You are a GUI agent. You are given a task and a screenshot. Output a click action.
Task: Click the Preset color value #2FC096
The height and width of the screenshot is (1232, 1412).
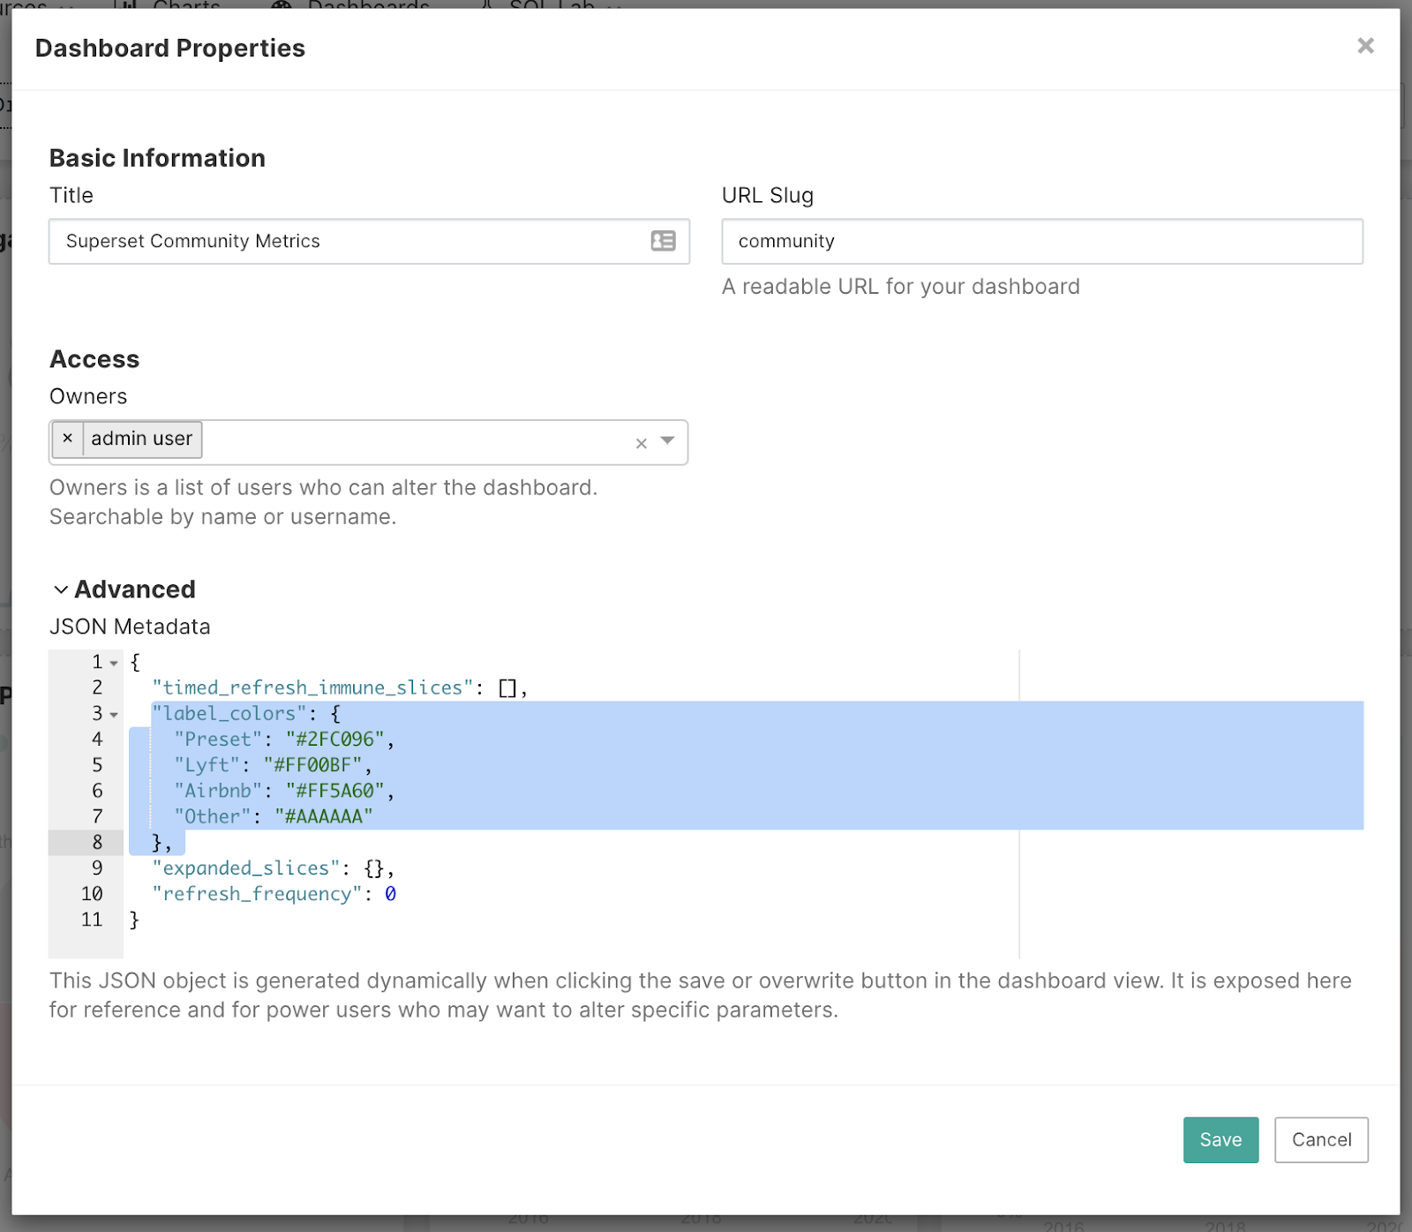(x=335, y=740)
